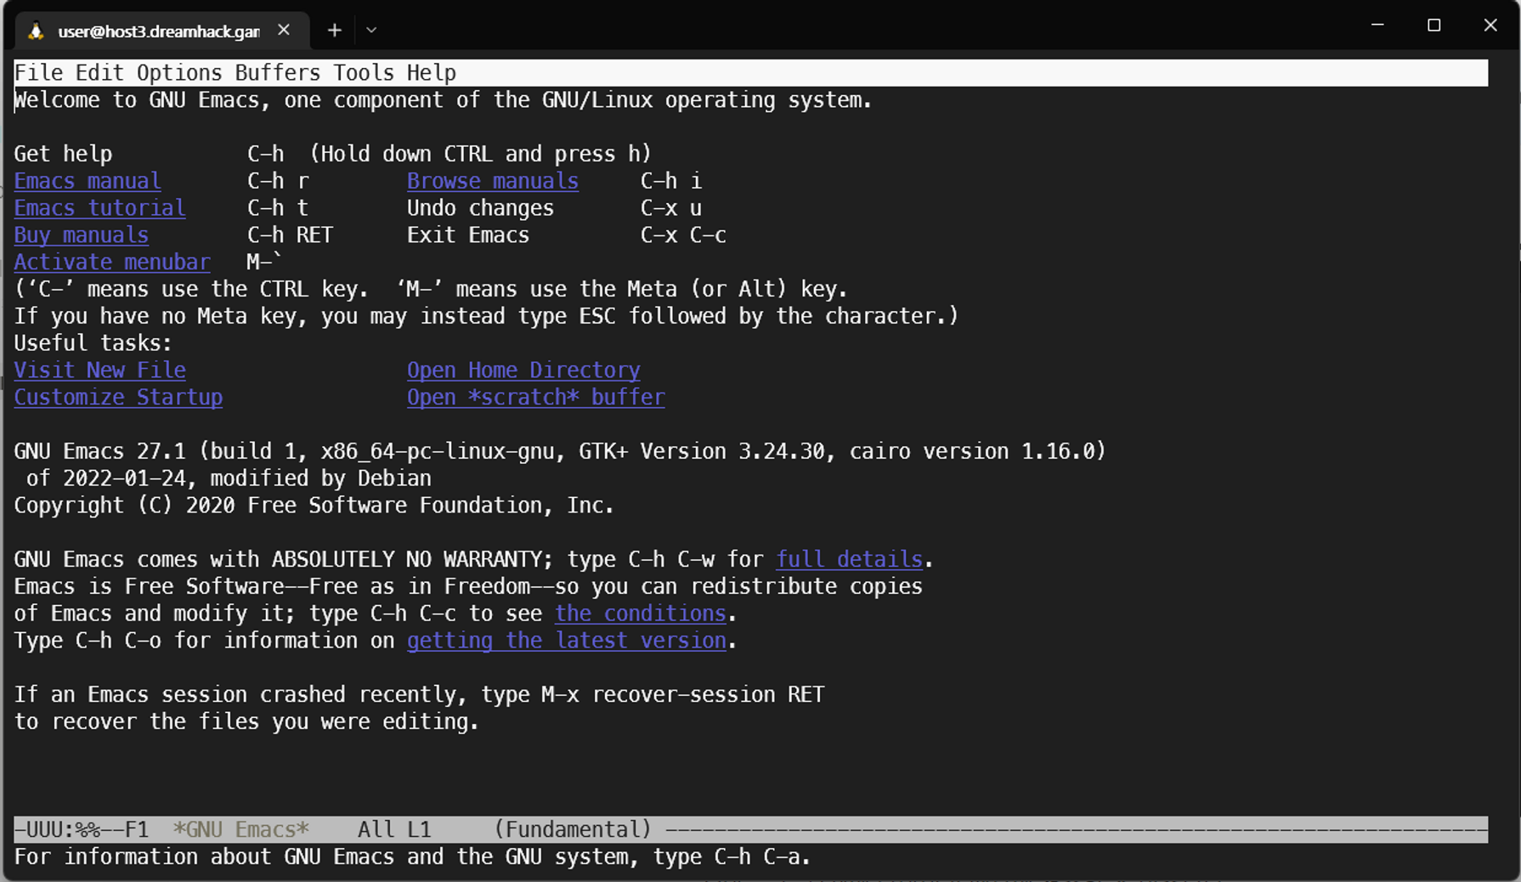Click the Visit New File link
The image size is (1521, 882).
pos(99,370)
